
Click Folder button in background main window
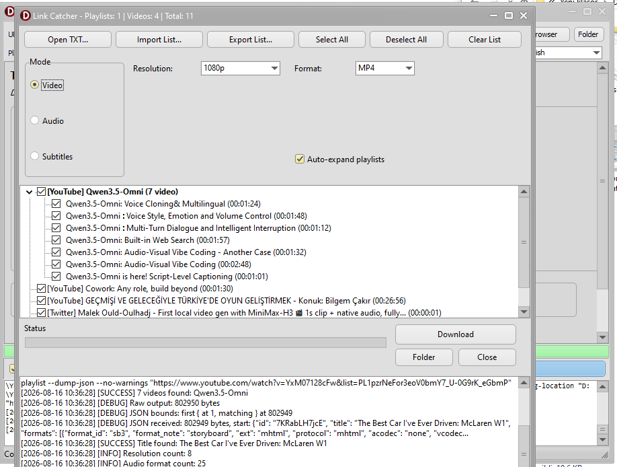click(x=588, y=34)
